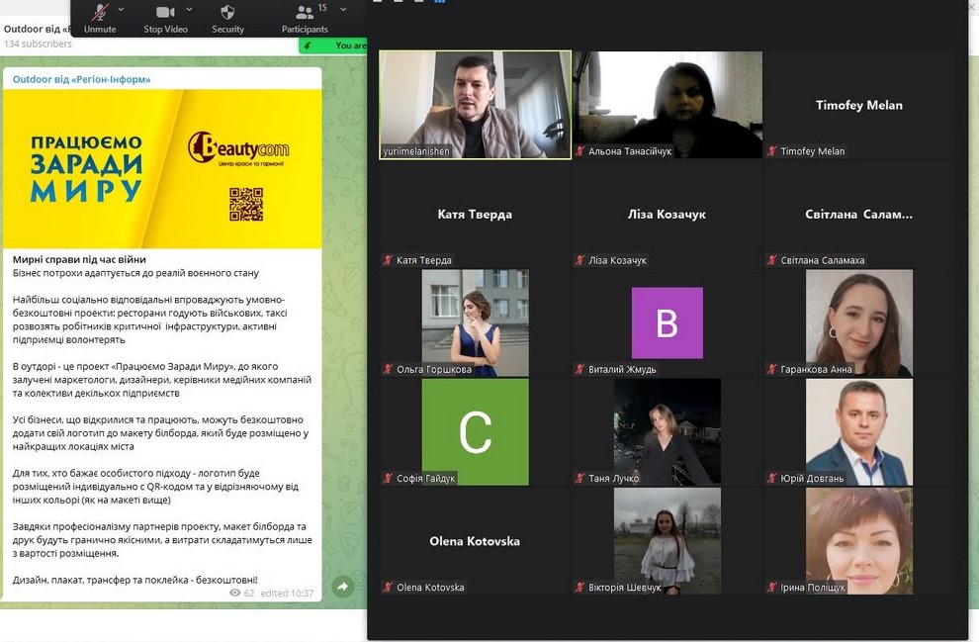Expand audio options arrow next to Unmute
Viewport: 979px width, 642px height.
(122, 9)
